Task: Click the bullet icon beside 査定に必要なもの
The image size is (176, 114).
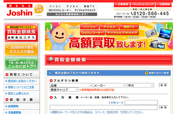Action: (x=6, y=93)
